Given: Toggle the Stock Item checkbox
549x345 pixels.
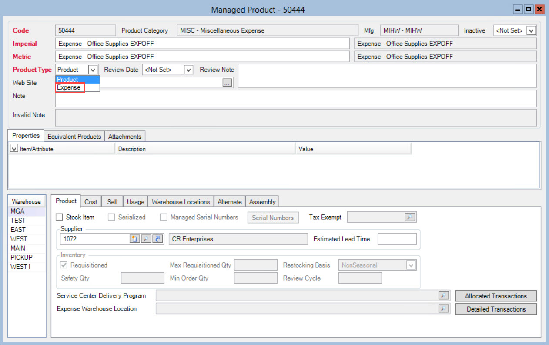Looking at the screenshot, I should pyautogui.click(x=60, y=217).
